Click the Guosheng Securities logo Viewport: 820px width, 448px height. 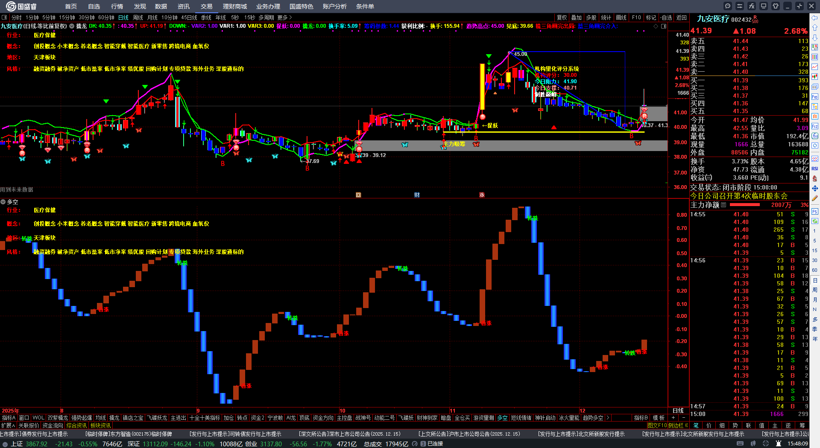tap(21, 6)
